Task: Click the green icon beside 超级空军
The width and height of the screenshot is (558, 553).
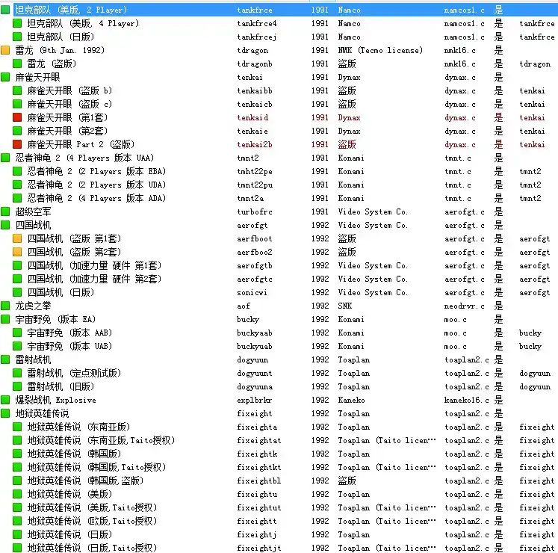Action: (5, 212)
